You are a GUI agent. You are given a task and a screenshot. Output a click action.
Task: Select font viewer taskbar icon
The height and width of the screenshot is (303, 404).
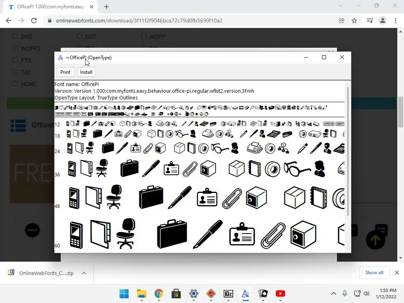pyautogui.click(x=245, y=294)
